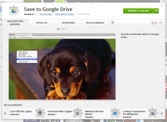The height and width of the screenshot is (122, 167).
Task: Click the RELACIONADOS section heading
Action: coord(13,105)
